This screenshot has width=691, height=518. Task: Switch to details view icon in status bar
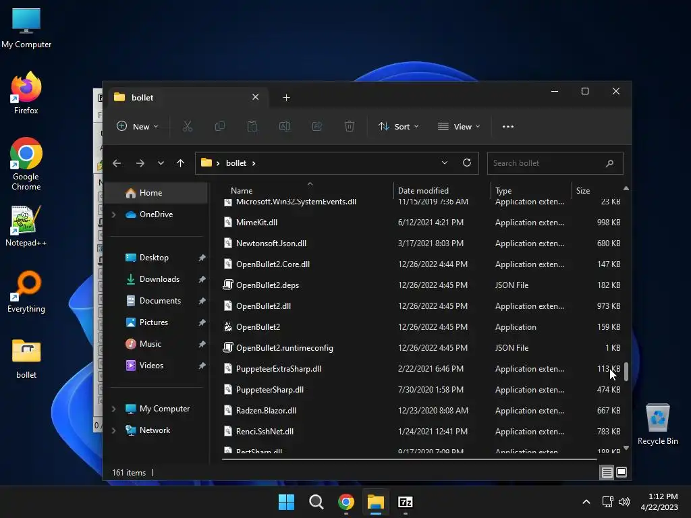click(607, 473)
